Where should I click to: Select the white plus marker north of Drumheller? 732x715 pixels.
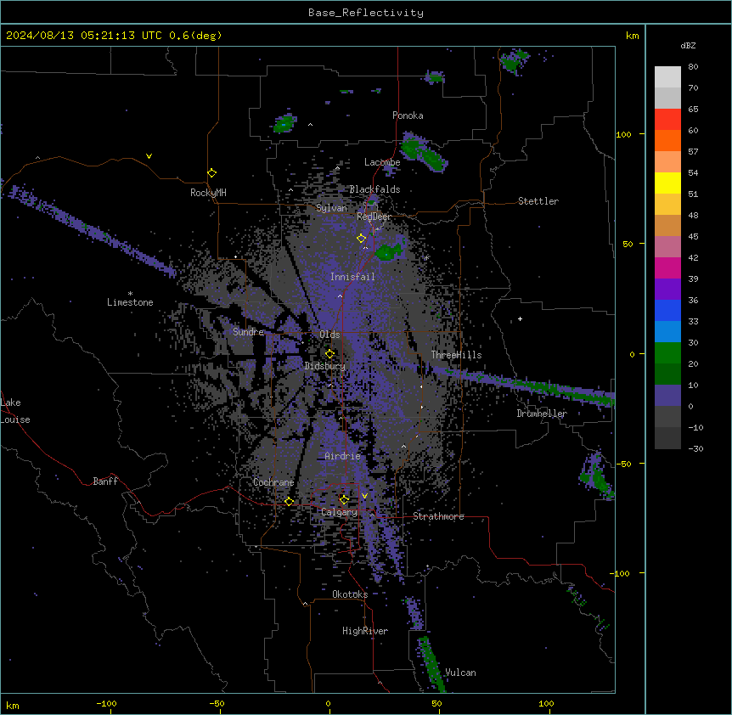(x=520, y=318)
